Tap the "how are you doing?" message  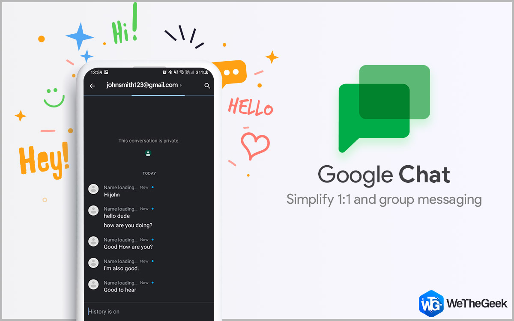click(x=128, y=226)
